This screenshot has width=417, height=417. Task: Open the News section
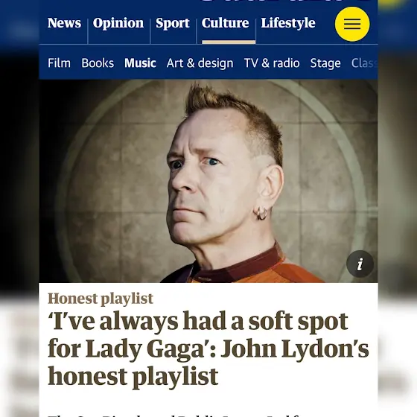64,23
